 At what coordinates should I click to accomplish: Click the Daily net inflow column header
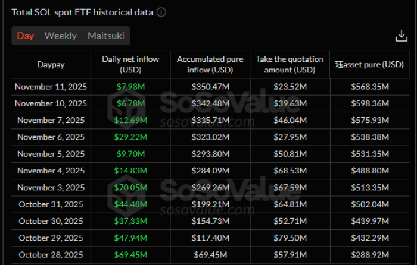coord(130,64)
